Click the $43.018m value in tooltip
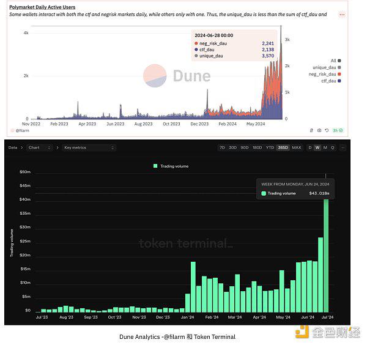The width and height of the screenshot is (367, 345). pos(319,193)
